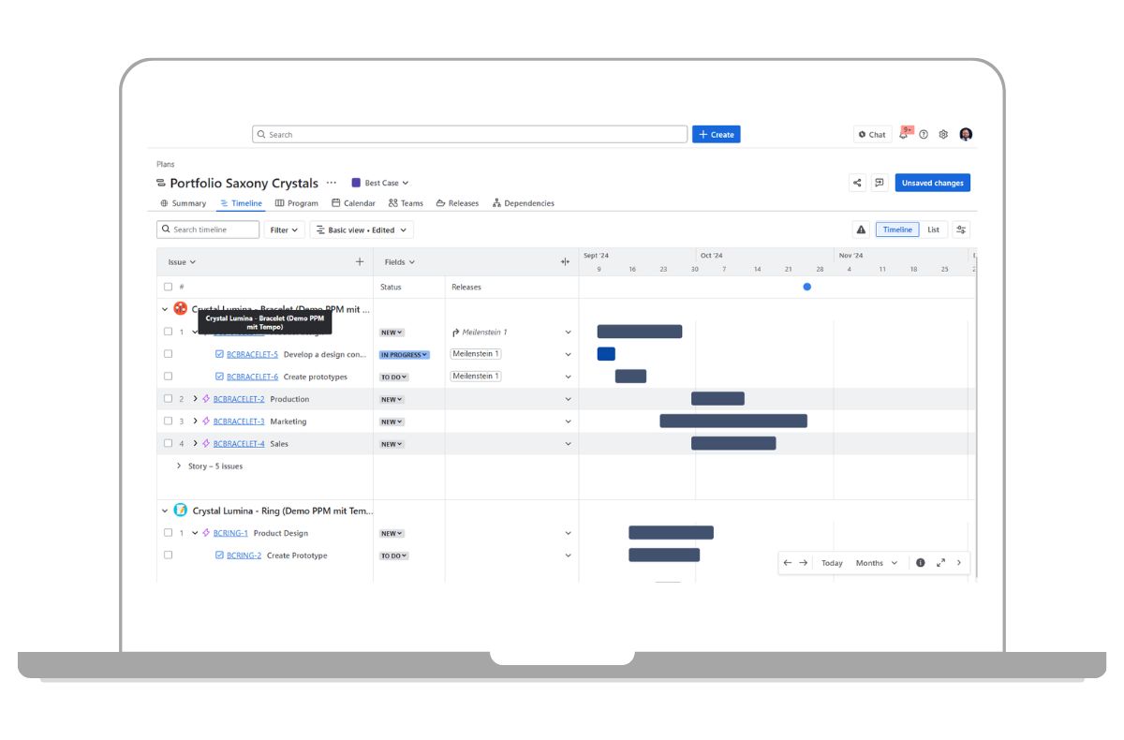Open the BCRING-1 issue link
Screen dimensions: 1124x740
[230, 533]
